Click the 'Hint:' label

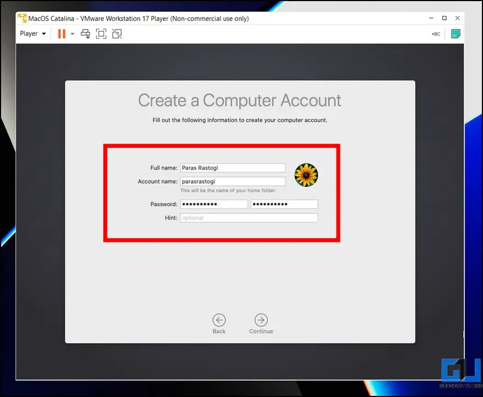click(171, 218)
